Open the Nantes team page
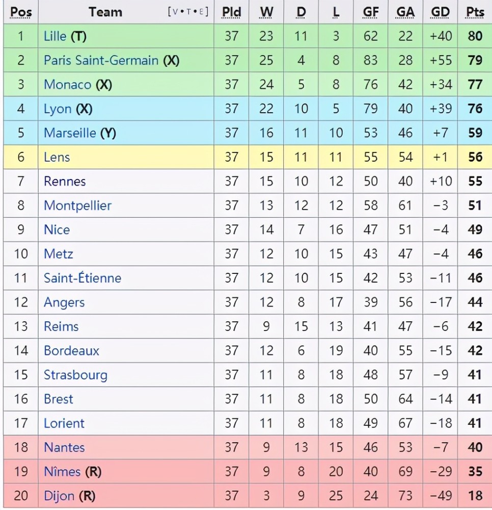This screenshot has height=510, width=492. pyautogui.click(x=64, y=448)
